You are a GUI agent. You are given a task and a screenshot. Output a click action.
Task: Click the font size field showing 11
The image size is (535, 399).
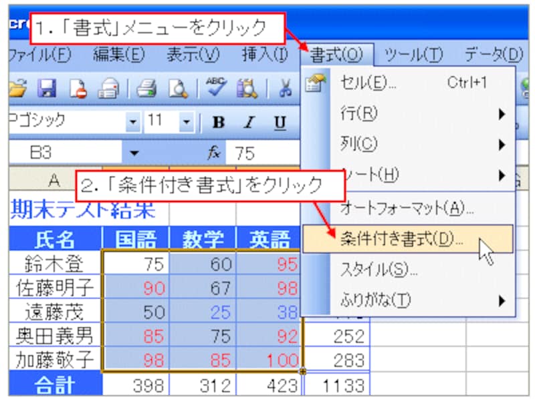[162, 121]
